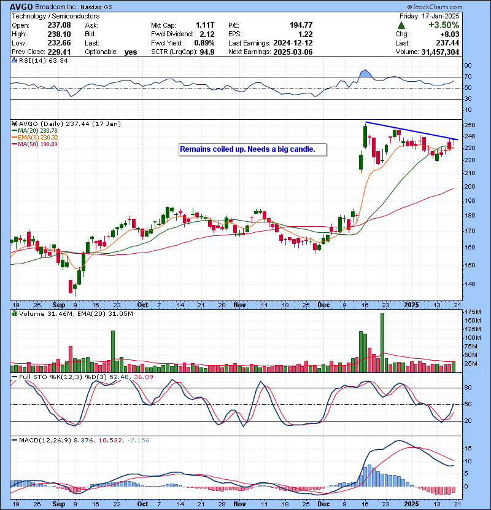This screenshot has width=491, height=510.
Task: Click the Nasdaq GS exchange label
Action: [x=96, y=7]
